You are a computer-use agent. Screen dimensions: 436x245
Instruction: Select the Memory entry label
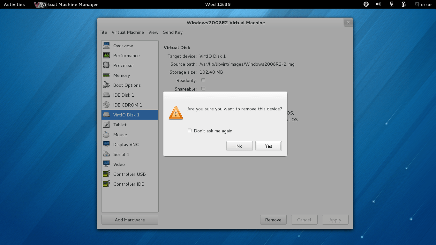pos(122,75)
